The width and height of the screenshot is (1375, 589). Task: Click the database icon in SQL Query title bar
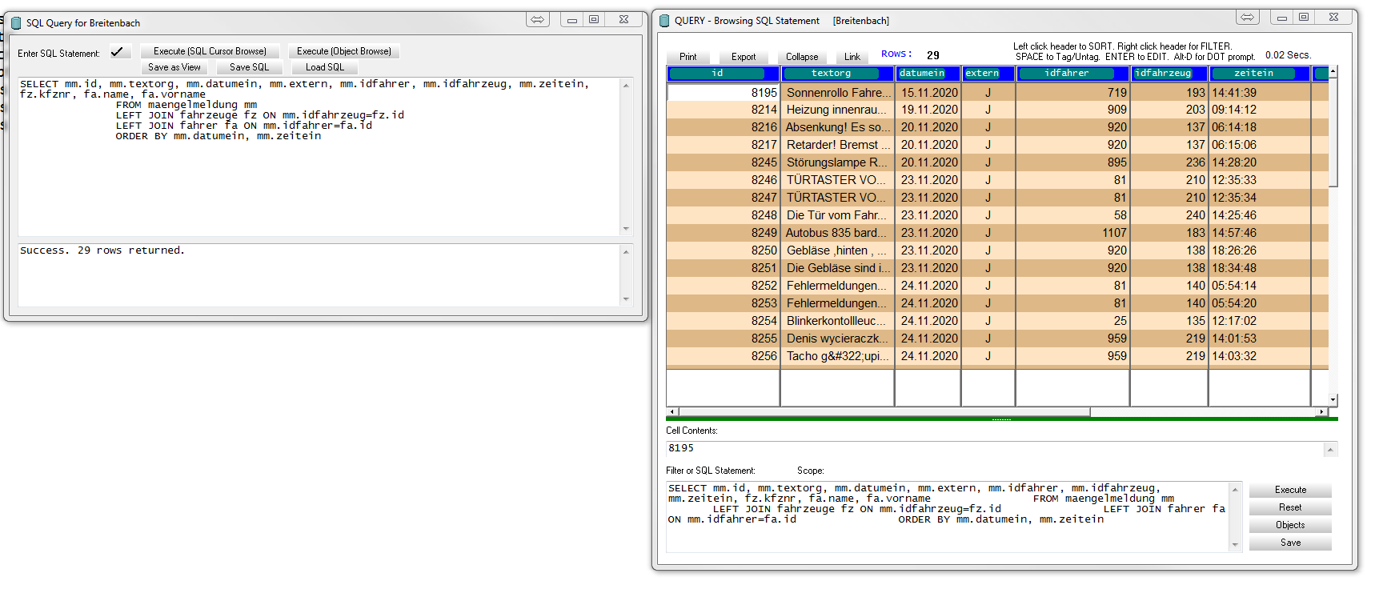pyautogui.click(x=16, y=23)
